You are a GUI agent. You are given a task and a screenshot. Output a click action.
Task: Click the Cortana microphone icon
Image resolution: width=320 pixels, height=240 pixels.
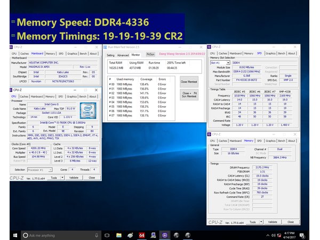[x=95, y=235]
